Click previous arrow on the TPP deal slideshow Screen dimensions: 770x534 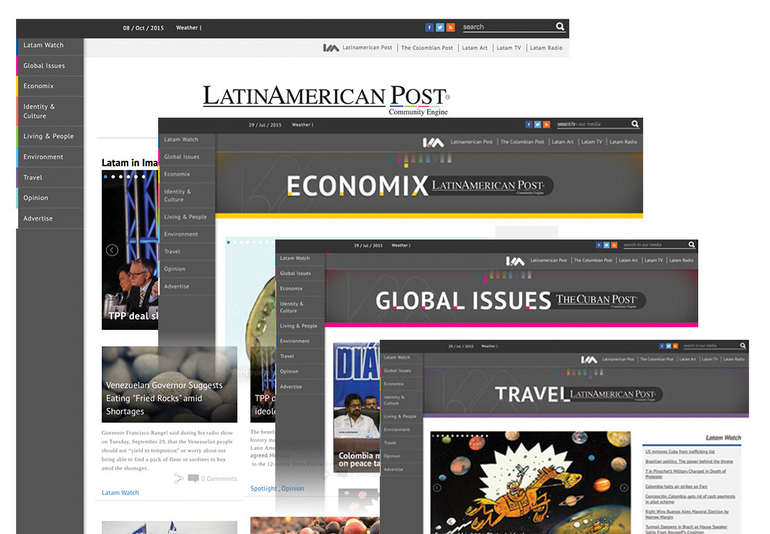click(x=112, y=251)
